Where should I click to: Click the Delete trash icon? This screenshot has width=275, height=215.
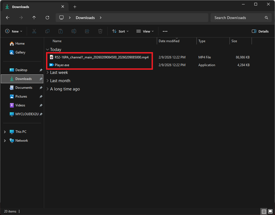click(x=100, y=31)
